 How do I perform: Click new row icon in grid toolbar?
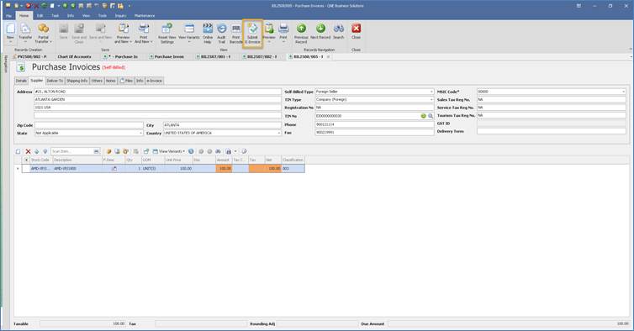click(x=18, y=151)
